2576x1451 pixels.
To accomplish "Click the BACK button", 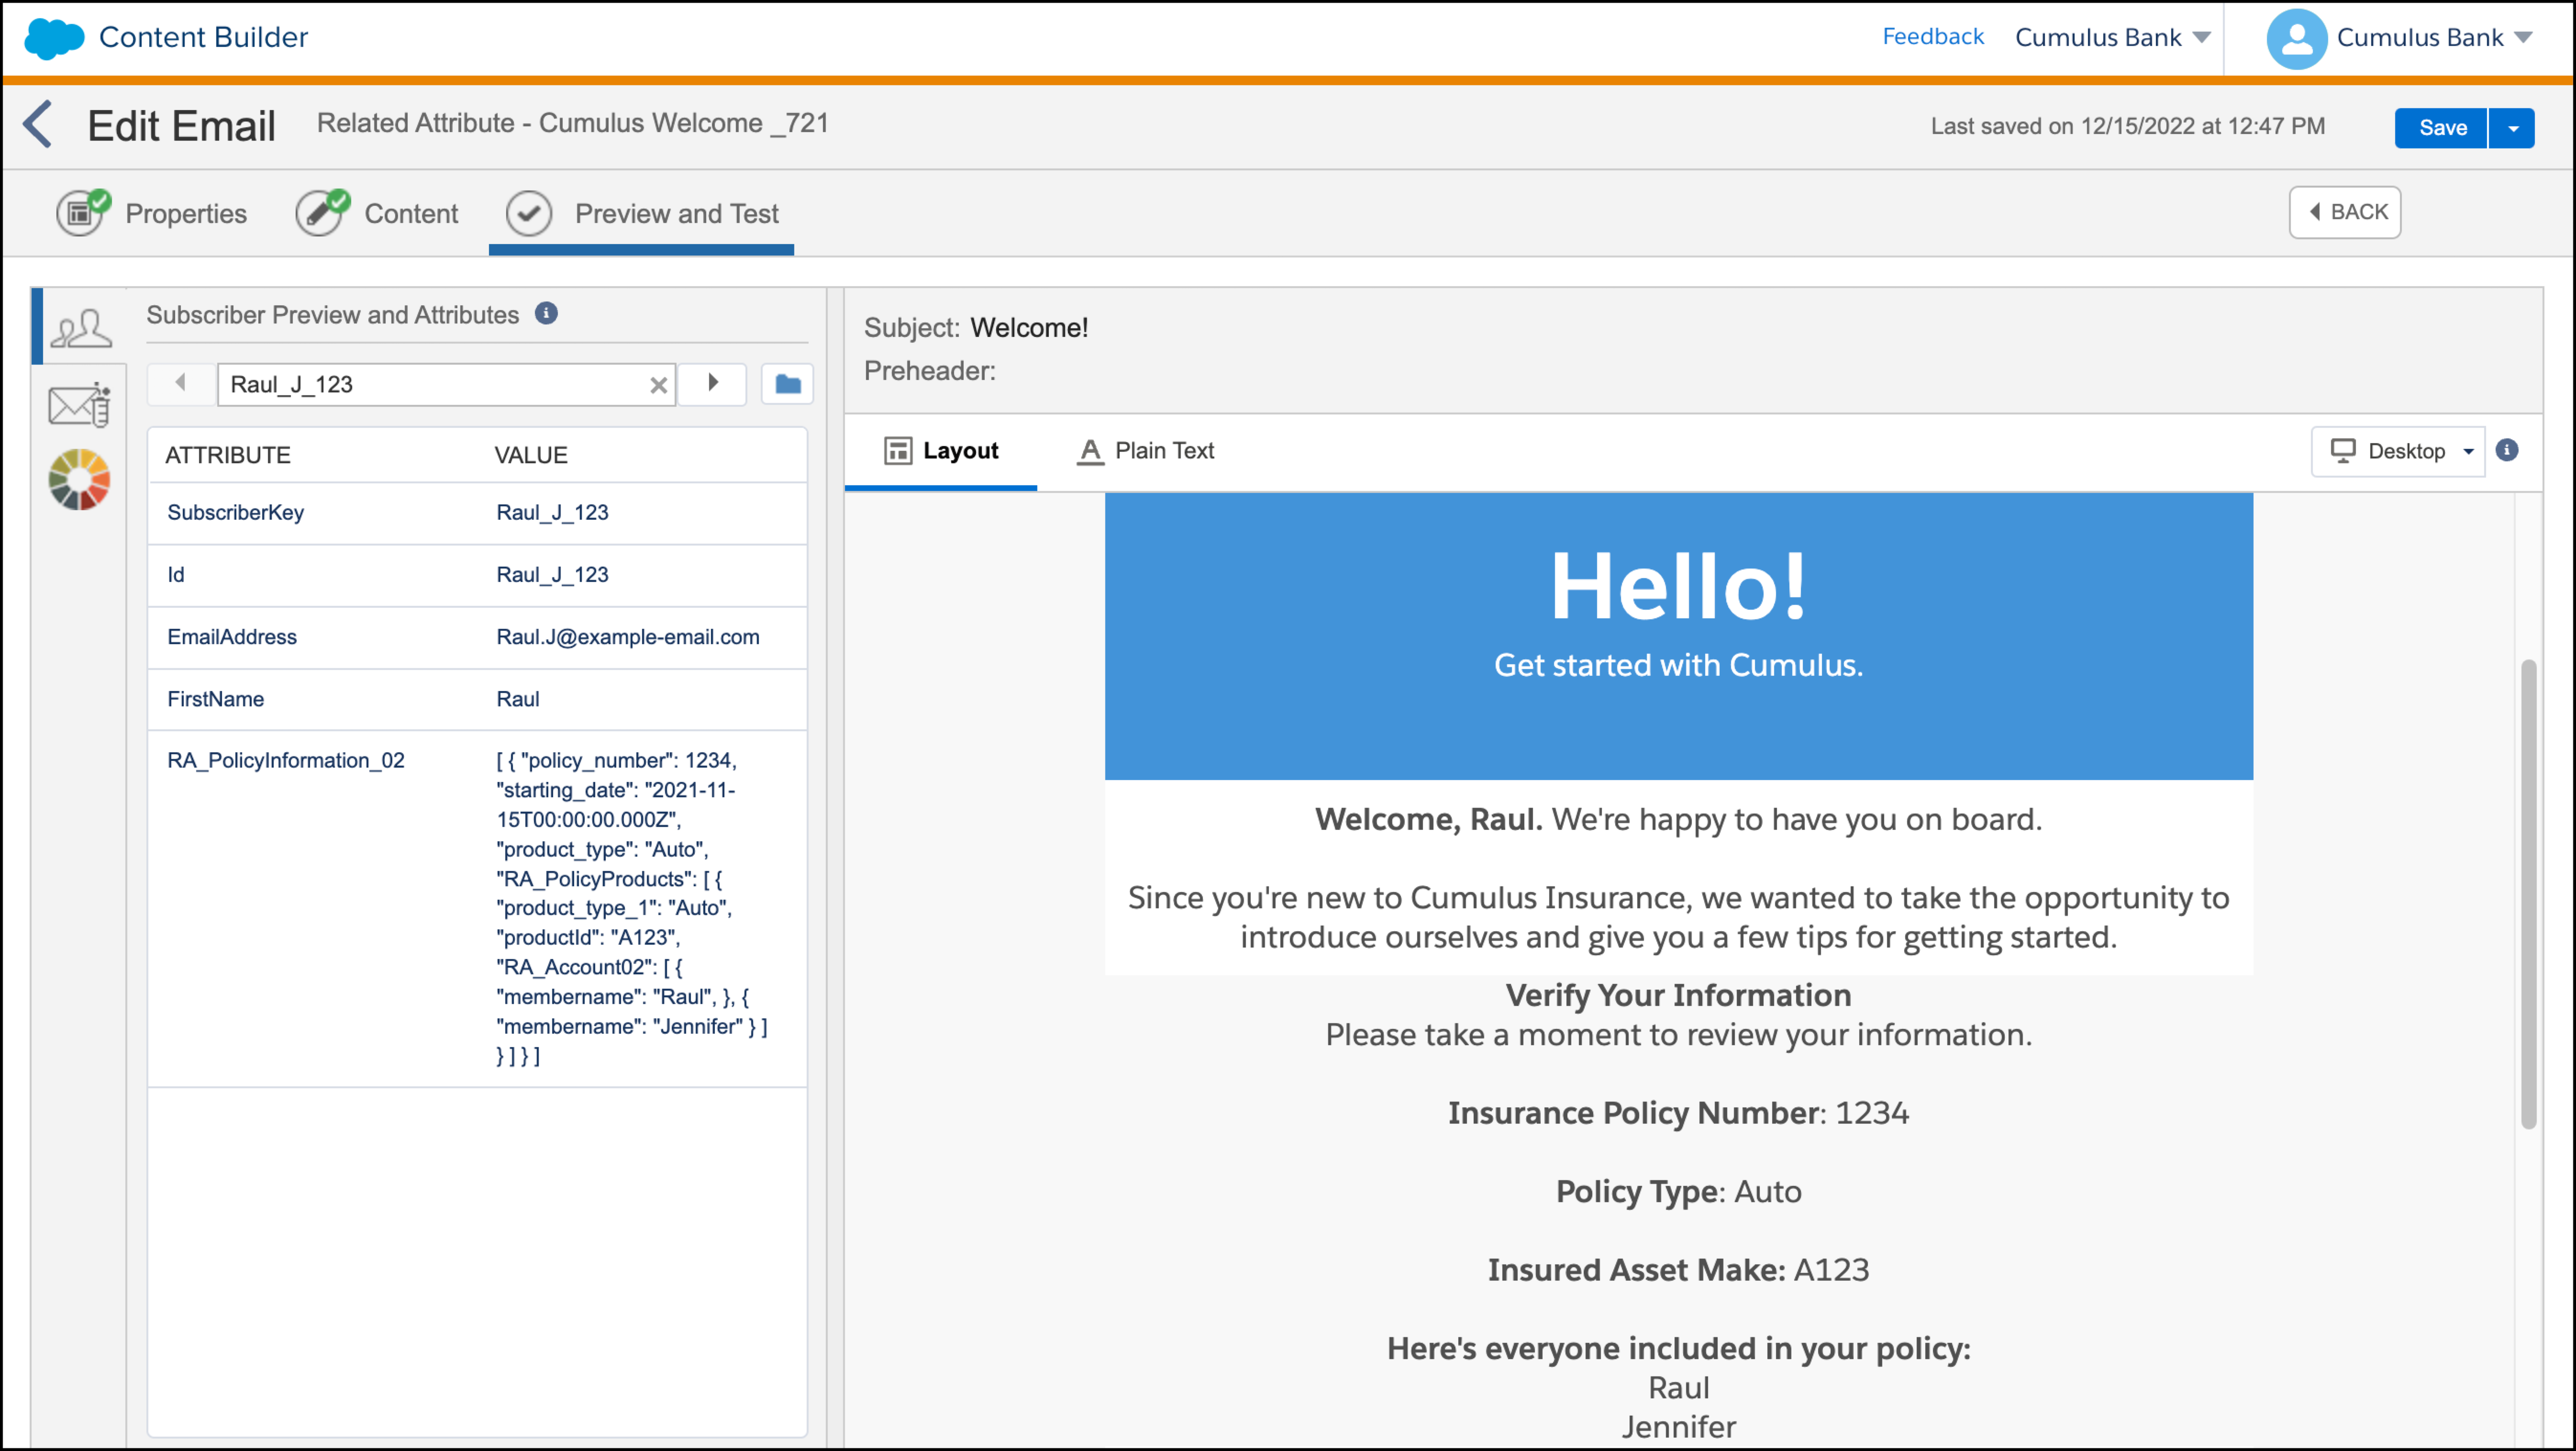I will coord(2345,212).
